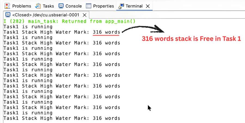
Task: Click the Console monitor icon
Action: tap(61, 6)
